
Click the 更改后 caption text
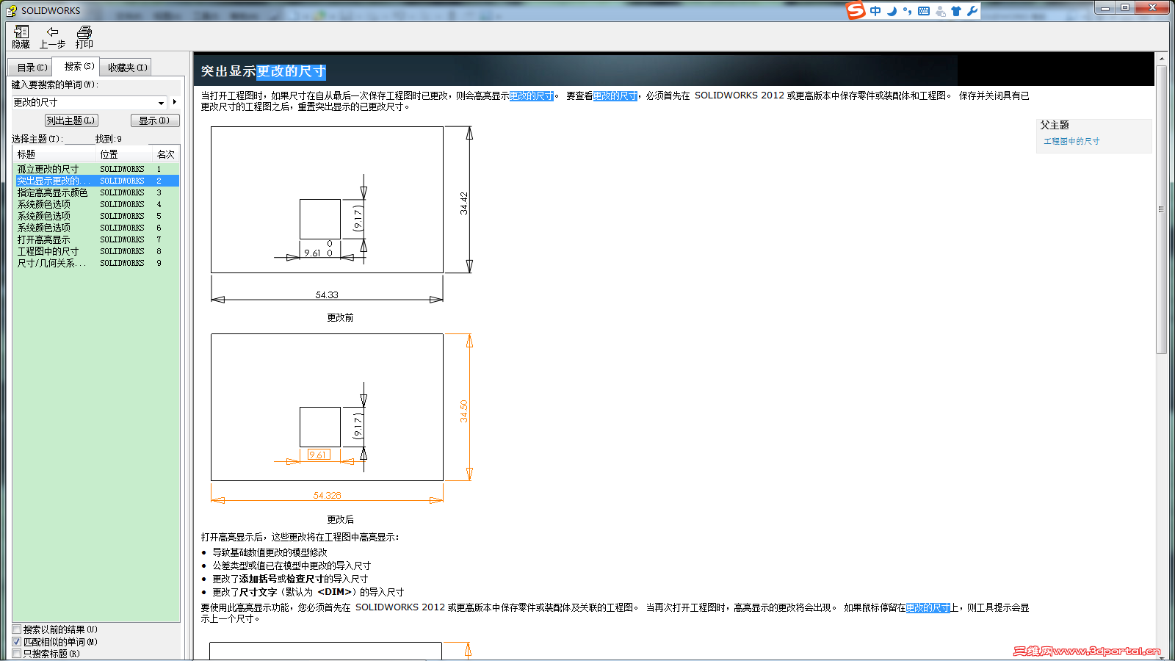340,519
